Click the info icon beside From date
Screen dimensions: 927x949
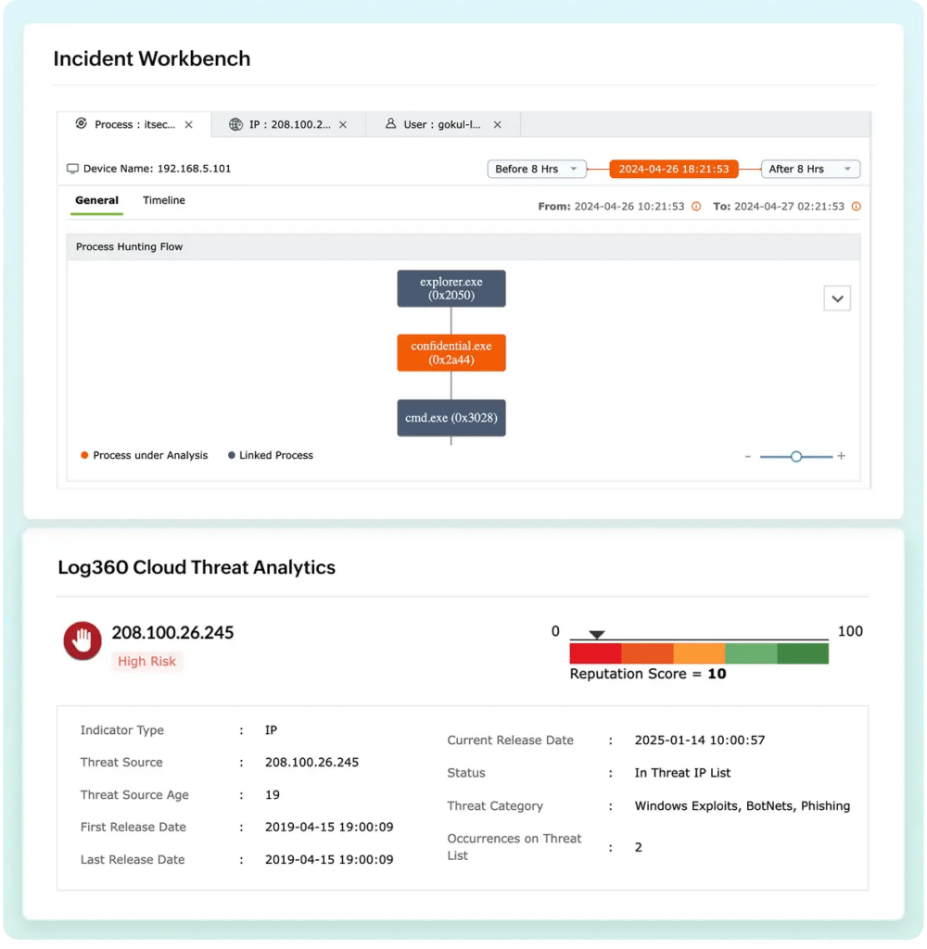tap(696, 207)
